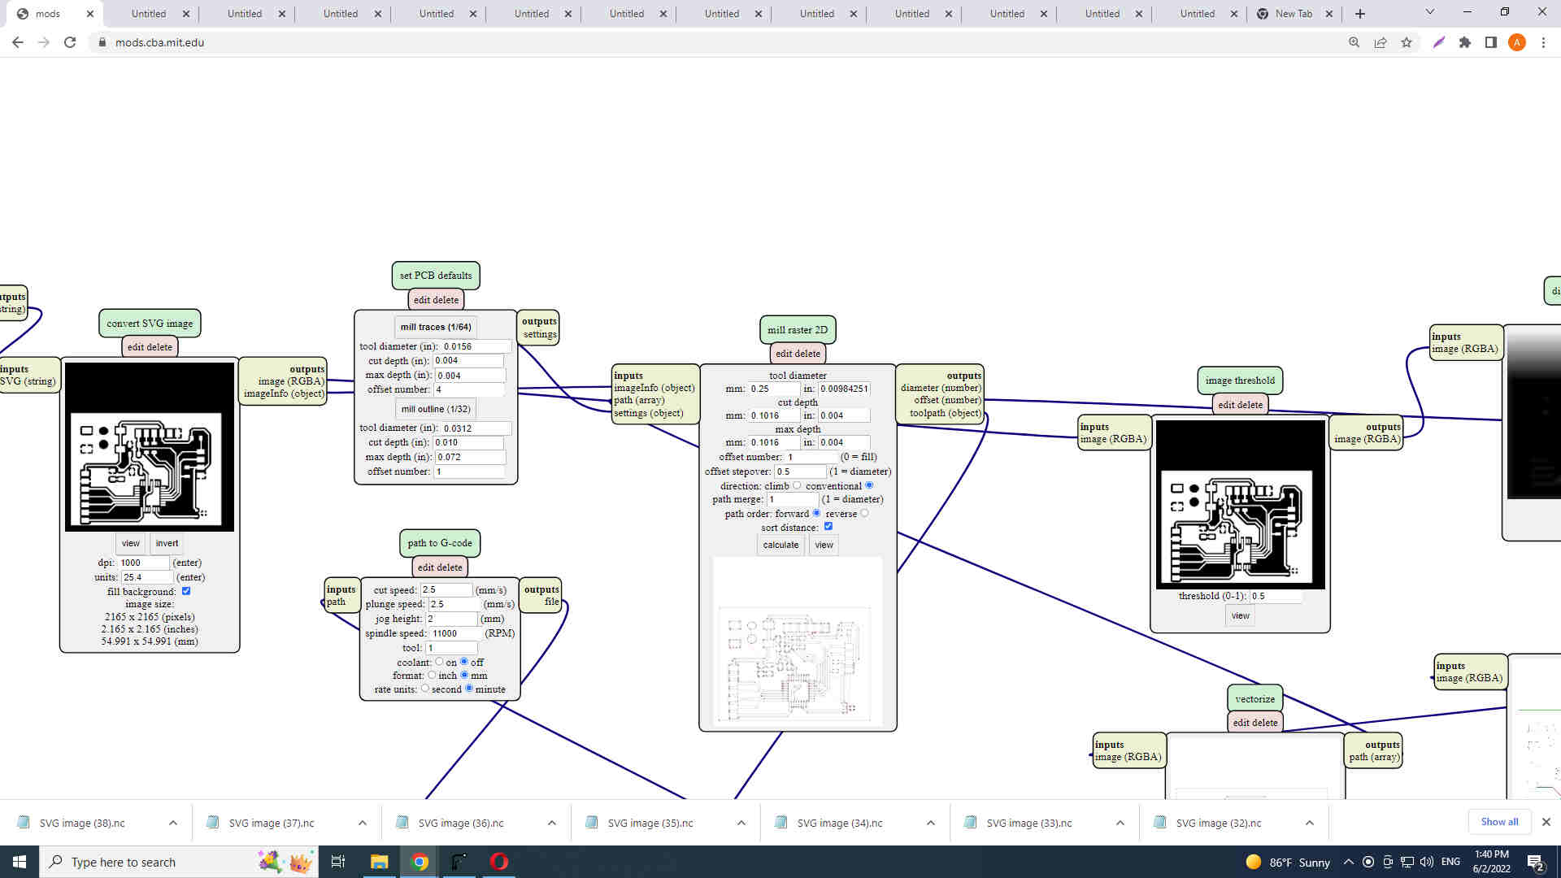Click the zoom magnifier icon in address bar
Viewport: 1561px width, 878px height.
pos(1354,42)
